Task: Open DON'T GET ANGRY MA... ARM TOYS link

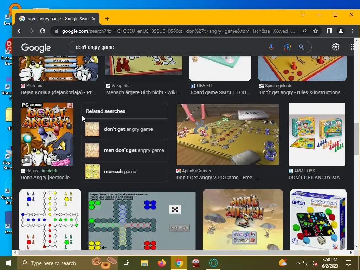Action: [x=316, y=178]
